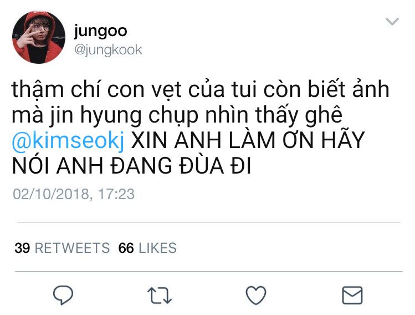This screenshot has width=415, height=315.
Task: Click the 02/10/2018 date in the timestamp
Action: [52, 194]
